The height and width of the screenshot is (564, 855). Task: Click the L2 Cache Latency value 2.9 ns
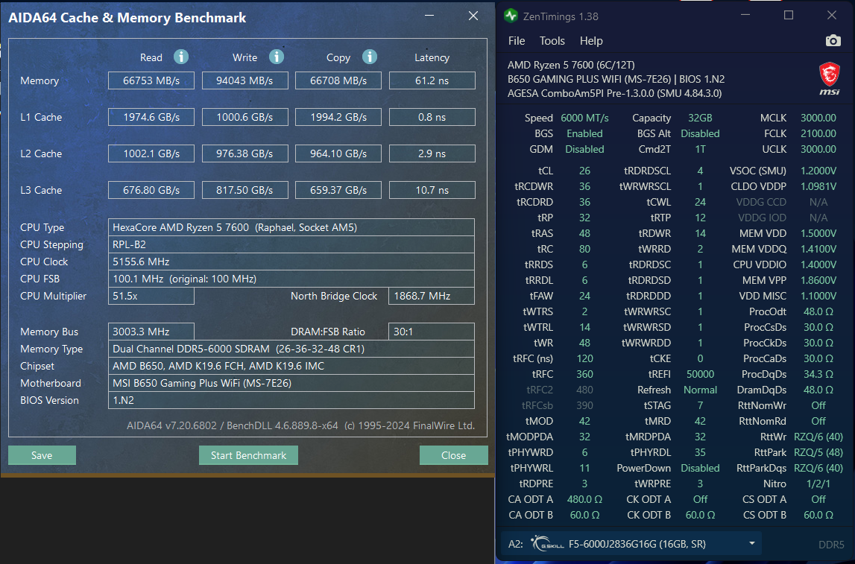click(x=432, y=153)
